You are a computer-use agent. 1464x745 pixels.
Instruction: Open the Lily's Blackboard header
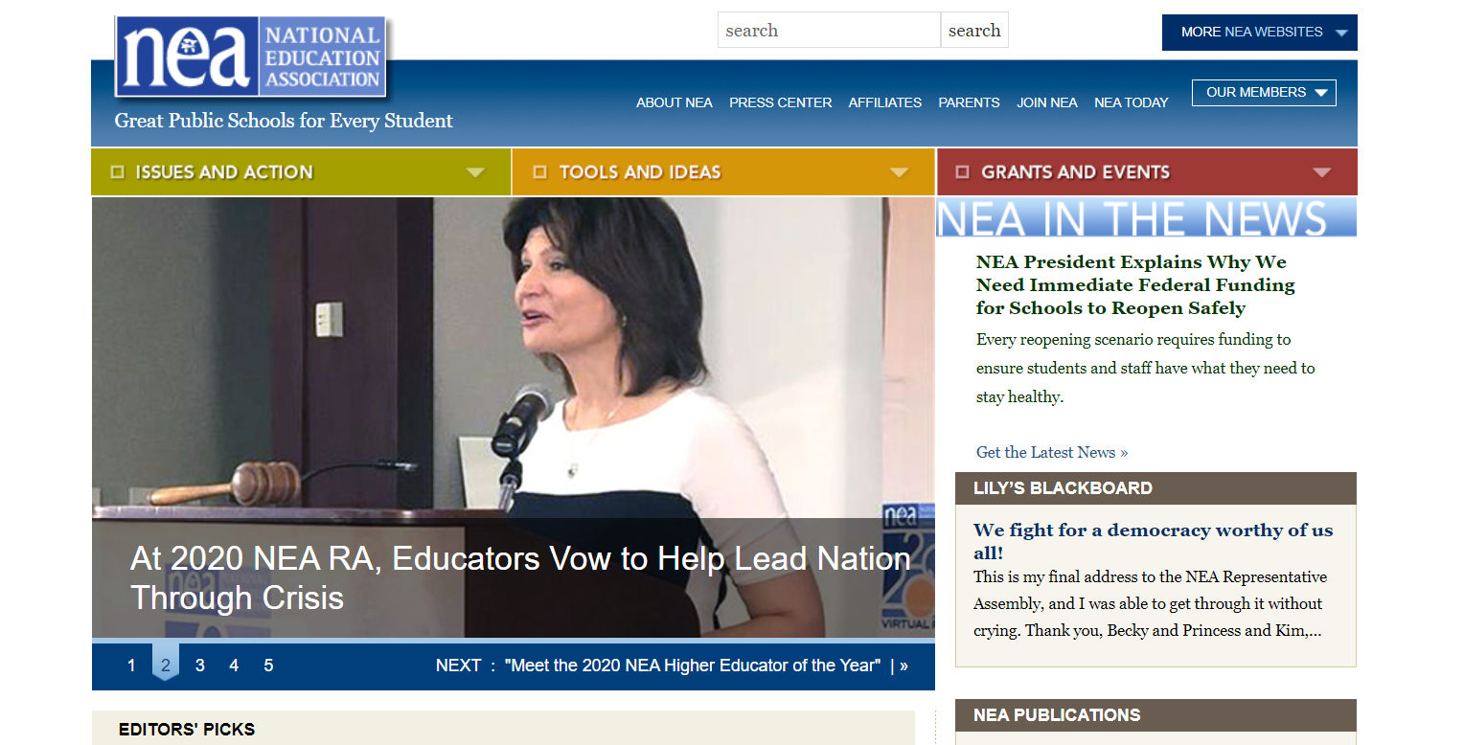pyautogui.click(x=1155, y=488)
